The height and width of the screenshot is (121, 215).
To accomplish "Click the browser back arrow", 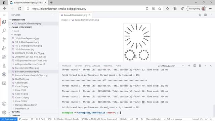I will click(5, 9).
